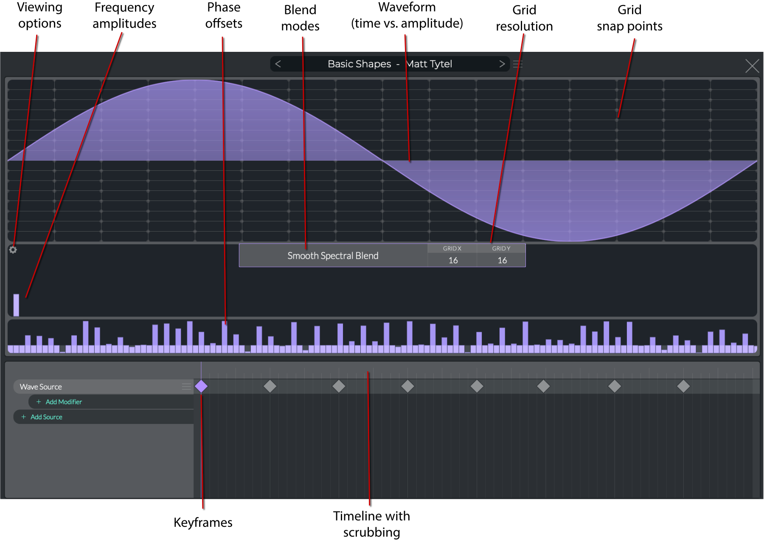Open the Smooth Spectral Blend selector
764x540 pixels.
(333, 255)
